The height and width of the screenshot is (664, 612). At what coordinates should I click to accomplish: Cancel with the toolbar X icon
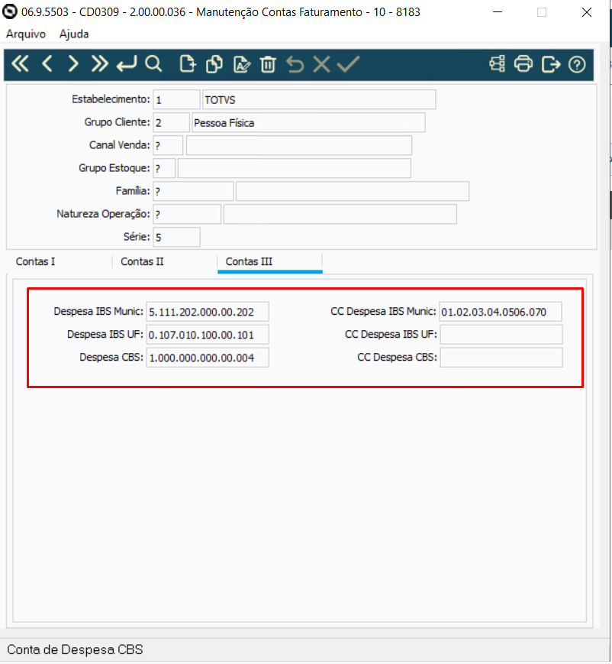point(321,64)
